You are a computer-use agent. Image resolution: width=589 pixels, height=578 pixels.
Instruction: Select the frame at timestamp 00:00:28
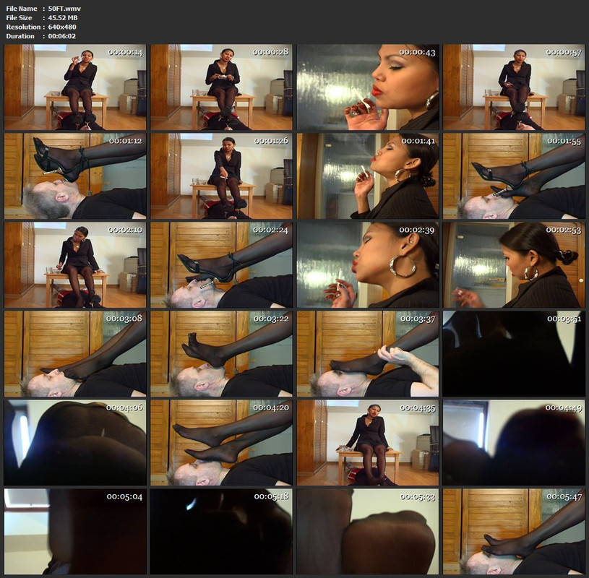(221, 87)
